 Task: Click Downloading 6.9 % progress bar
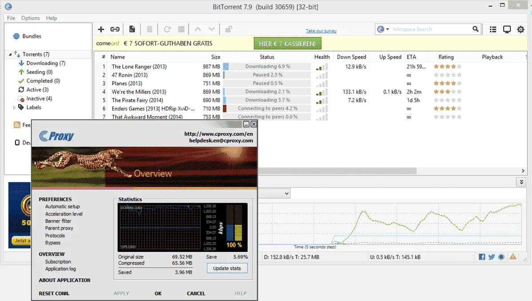click(x=268, y=66)
